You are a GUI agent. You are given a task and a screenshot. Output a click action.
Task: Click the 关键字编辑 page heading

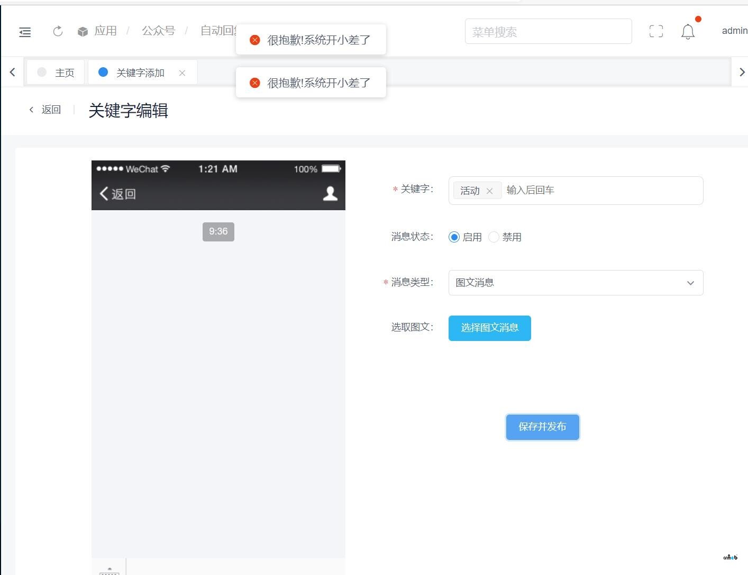129,111
